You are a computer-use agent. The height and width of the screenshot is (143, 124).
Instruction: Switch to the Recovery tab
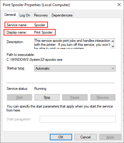point(41,15)
